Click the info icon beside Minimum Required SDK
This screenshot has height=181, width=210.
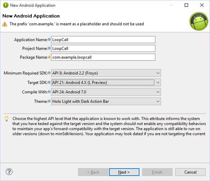click(49, 73)
